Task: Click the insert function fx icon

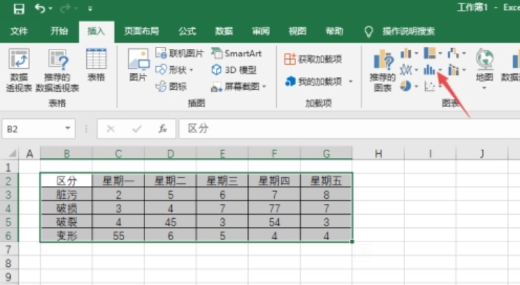Action: [x=162, y=128]
